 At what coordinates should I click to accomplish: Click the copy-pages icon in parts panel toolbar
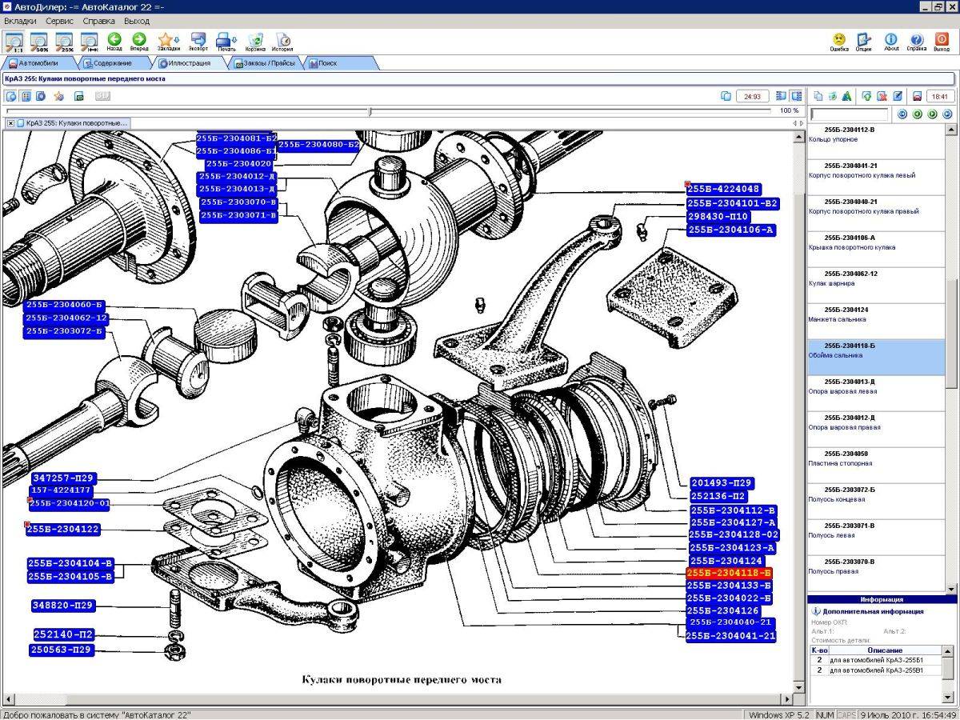pyautogui.click(x=818, y=96)
